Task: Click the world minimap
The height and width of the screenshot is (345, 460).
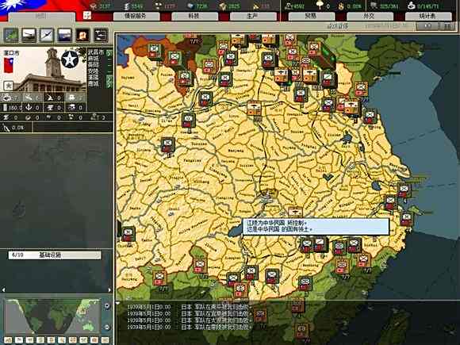Action: click(53, 316)
